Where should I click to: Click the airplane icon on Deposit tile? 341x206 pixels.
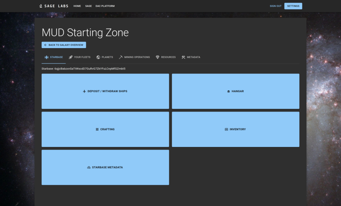click(x=84, y=91)
